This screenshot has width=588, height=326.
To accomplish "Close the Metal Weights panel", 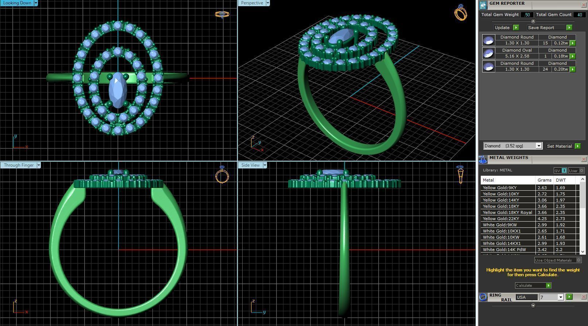I will [584, 159].
